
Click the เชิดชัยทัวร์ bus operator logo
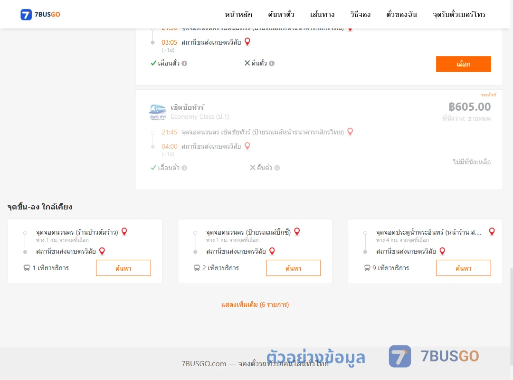tap(157, 112)
